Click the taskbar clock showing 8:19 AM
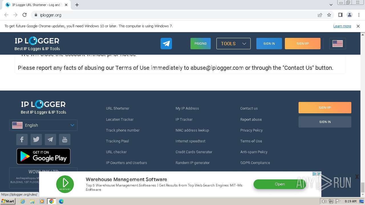This screenshot has width=365, height=205. point(350,201)
